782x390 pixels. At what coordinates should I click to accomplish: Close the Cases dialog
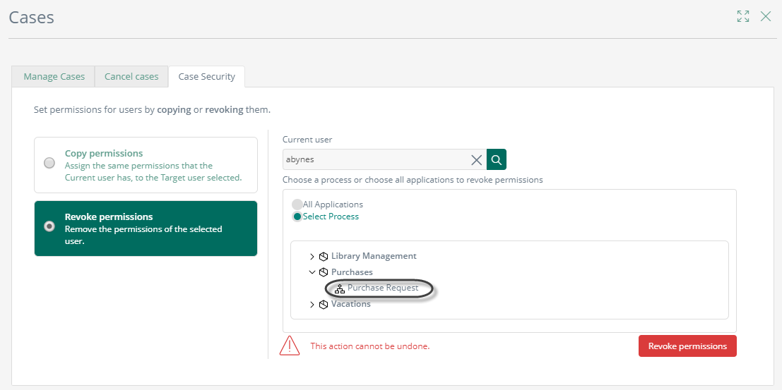click(x=766, y=16)
